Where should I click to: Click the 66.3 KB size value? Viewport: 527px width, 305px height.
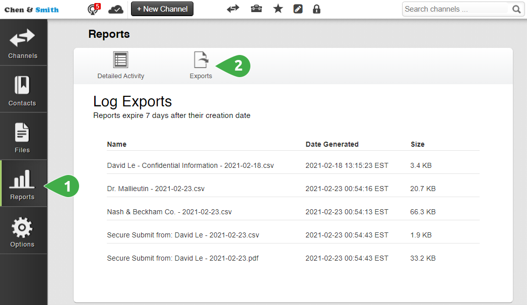tap(423, 212)
